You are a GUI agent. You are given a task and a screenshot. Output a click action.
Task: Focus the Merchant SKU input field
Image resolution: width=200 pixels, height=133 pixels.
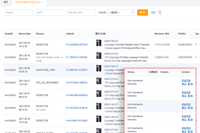[81, 13]
